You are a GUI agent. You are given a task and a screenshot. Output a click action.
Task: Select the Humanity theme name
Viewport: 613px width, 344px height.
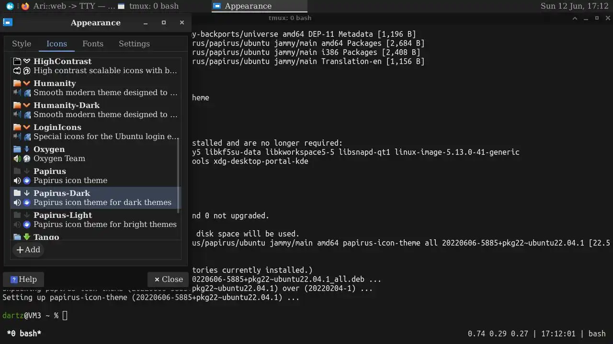[x=55, y=83]
